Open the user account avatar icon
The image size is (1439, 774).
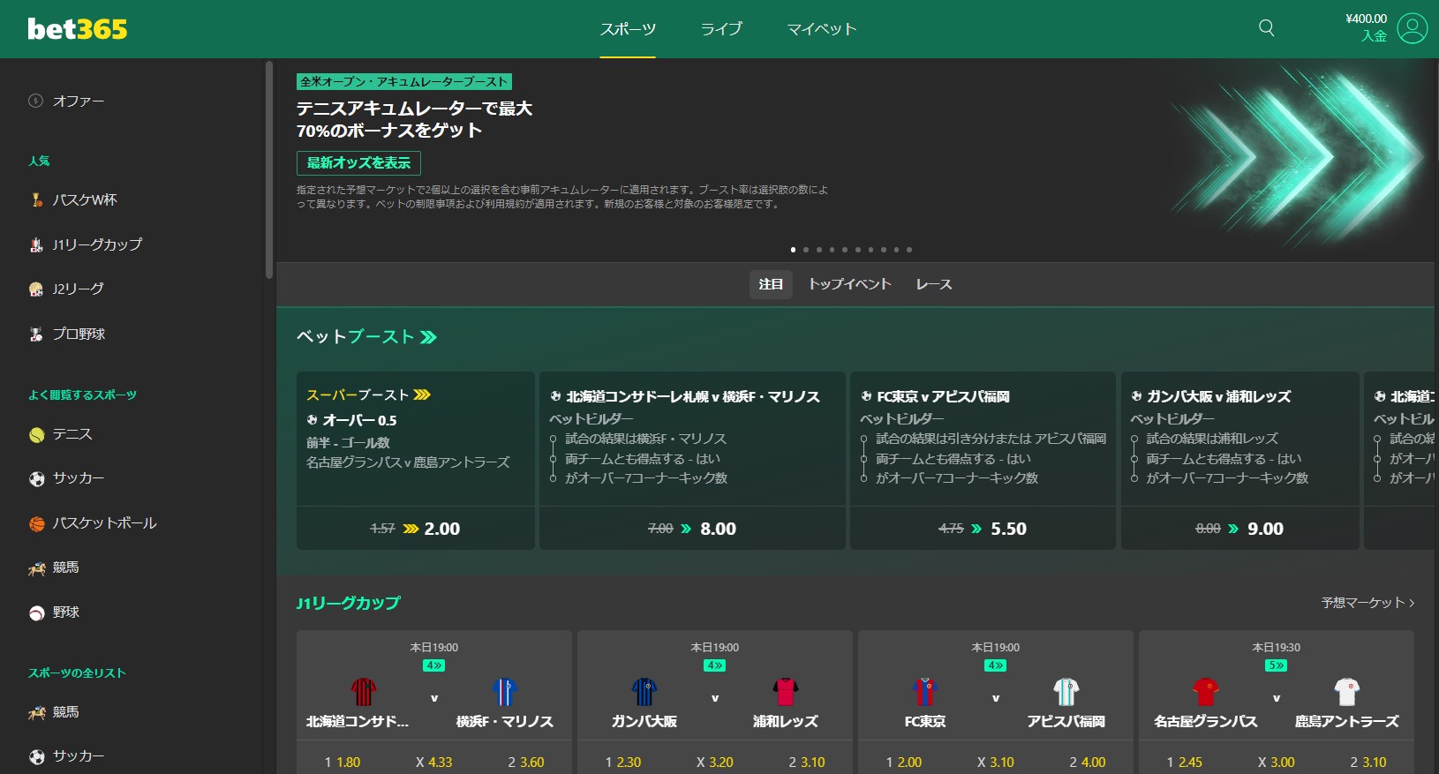click(1412, 28)
